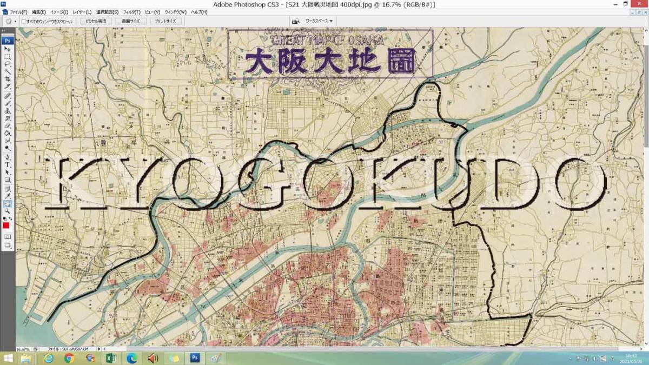Open the ヘルプ(H) menu
This screenshot has width=649, height=365.
point(199,12)
